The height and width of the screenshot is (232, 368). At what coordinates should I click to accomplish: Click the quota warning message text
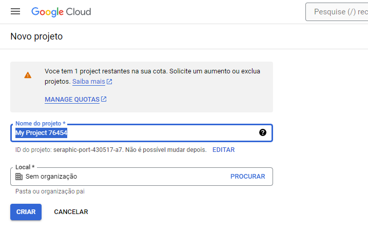[152, 76]
